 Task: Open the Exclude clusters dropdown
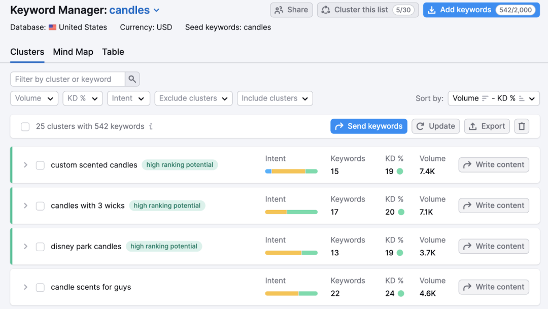194,98
